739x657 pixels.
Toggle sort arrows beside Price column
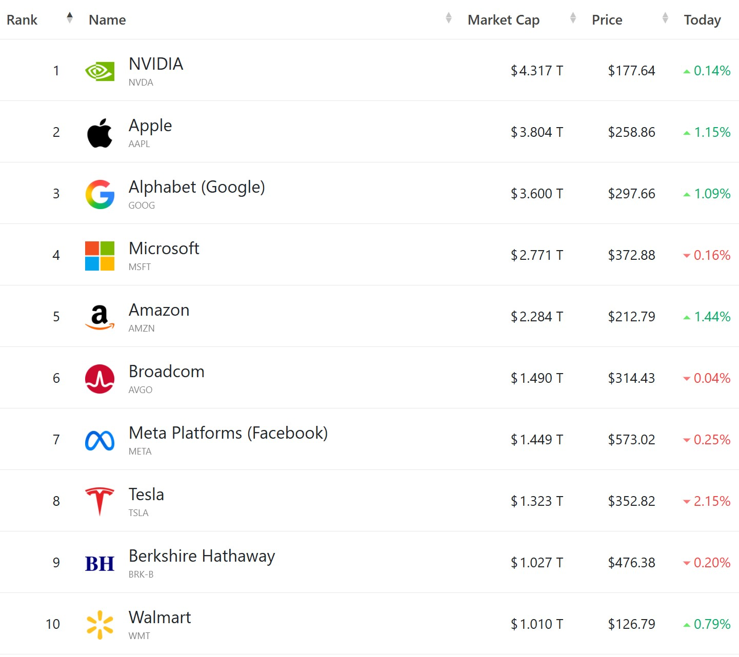(665, 18)
